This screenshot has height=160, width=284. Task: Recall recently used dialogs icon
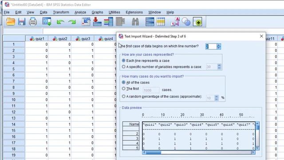coord(47,22)
